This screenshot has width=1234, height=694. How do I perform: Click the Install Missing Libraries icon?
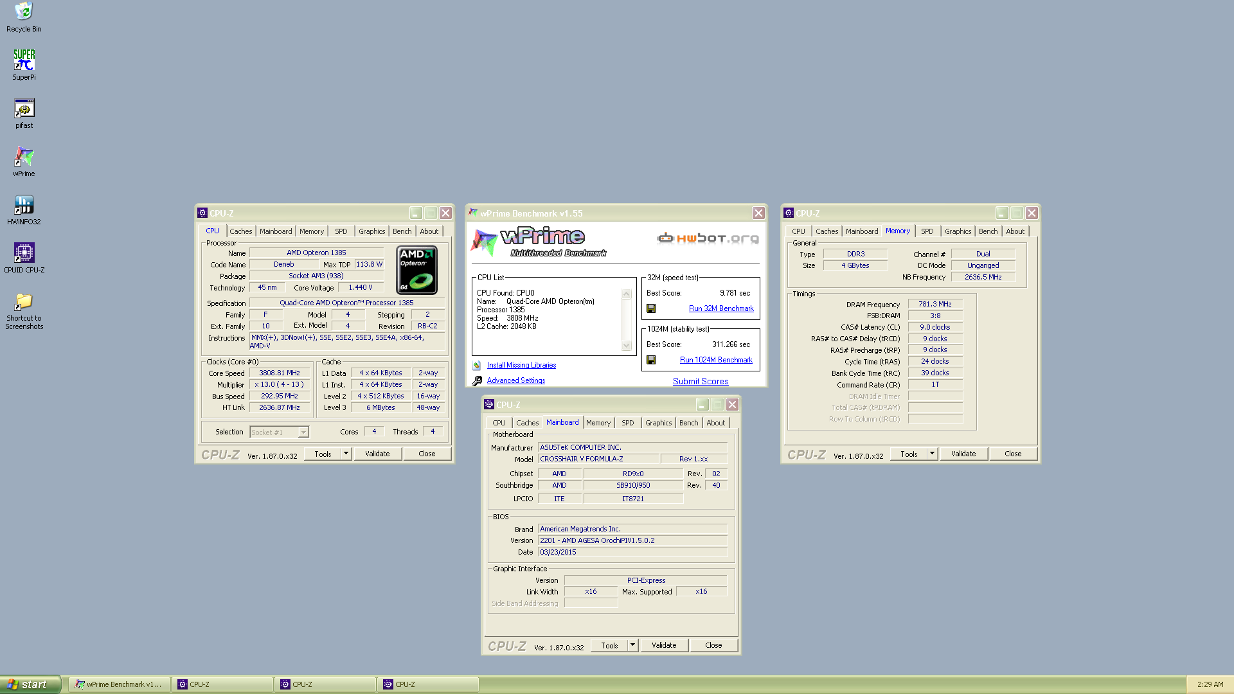[477, 365]
